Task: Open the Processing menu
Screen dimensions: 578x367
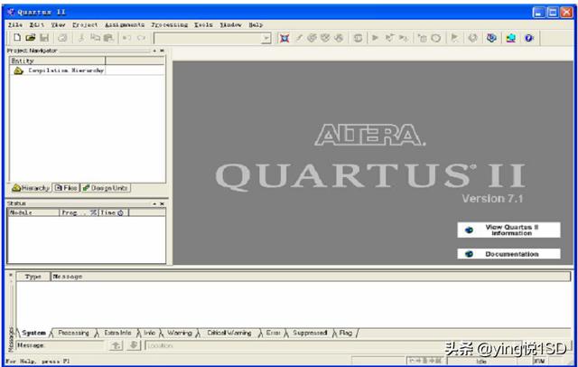Action: coord(169,24)
